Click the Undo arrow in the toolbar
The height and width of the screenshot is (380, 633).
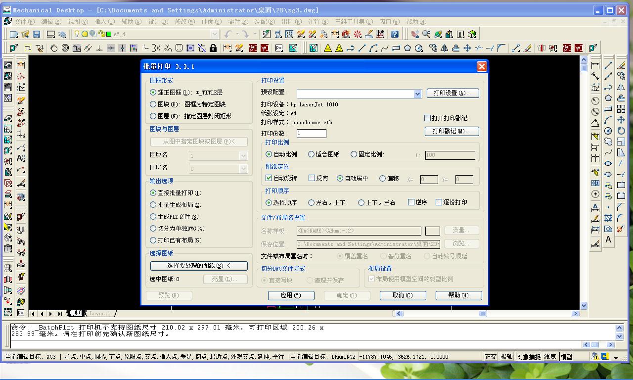[x=228, y=34]
